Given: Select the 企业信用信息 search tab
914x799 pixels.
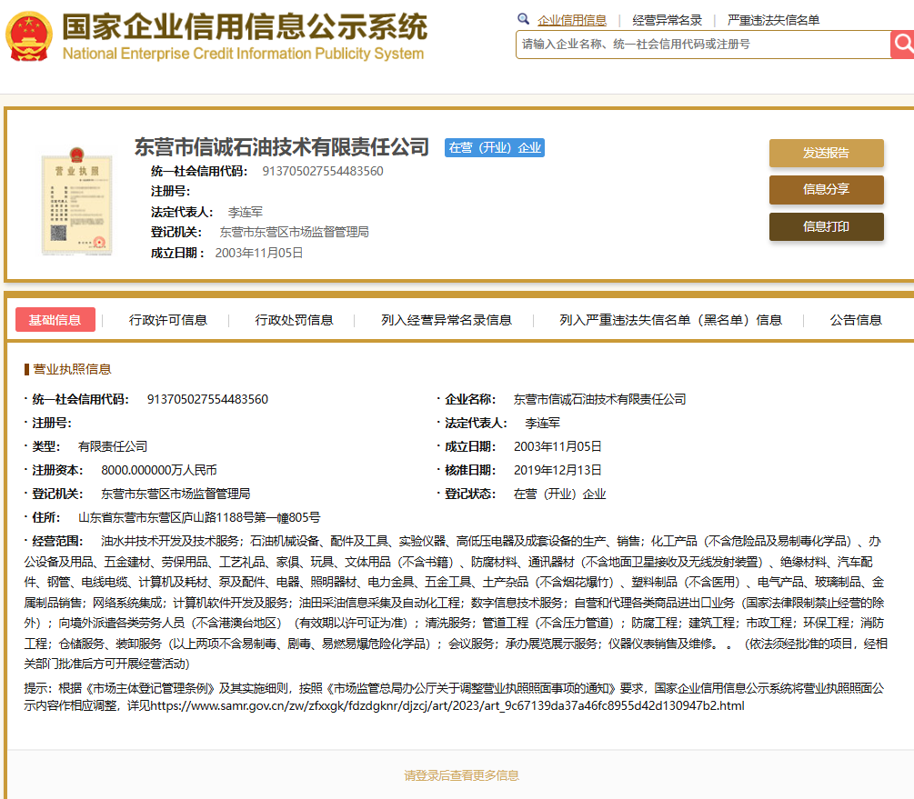Looking at the screenshot, I should pos(572,20).
